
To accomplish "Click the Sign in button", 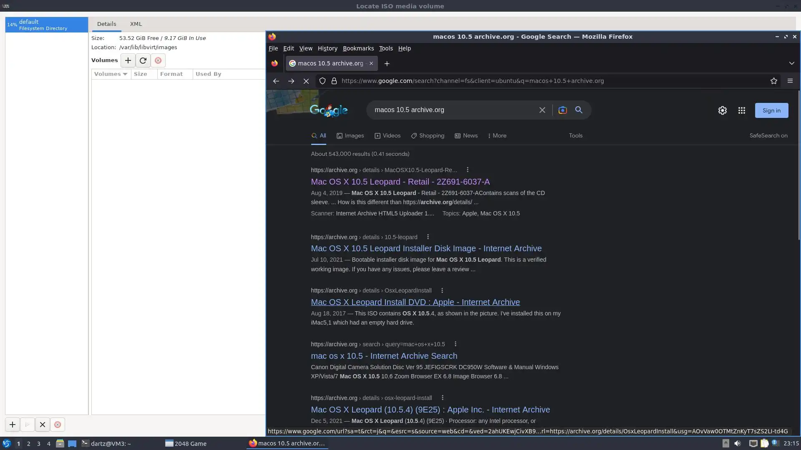I will coord(771,110).
